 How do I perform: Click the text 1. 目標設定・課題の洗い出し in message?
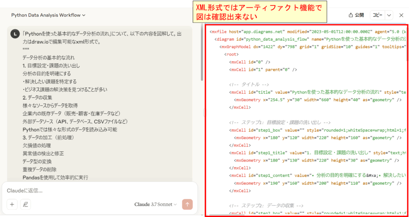pos(51,65)
